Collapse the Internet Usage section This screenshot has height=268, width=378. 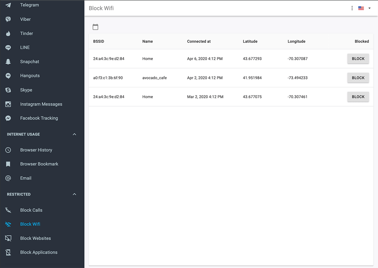[74, 134]
